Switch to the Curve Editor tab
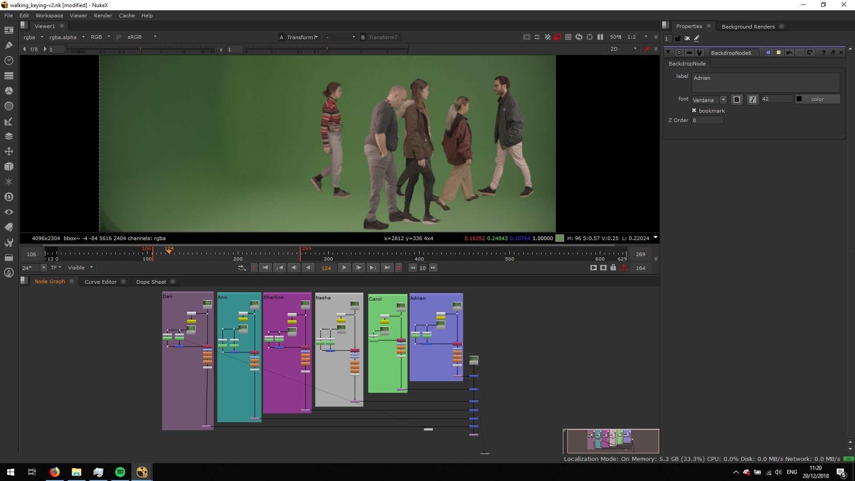Screen dimensions: 855x481 [100, 282]
